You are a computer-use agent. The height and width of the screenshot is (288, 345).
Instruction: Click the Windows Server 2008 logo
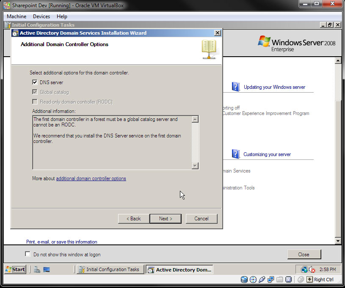coord(296,44)
